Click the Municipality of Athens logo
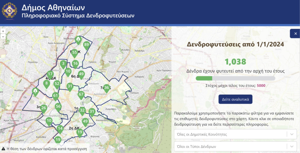 pos(10,12)
